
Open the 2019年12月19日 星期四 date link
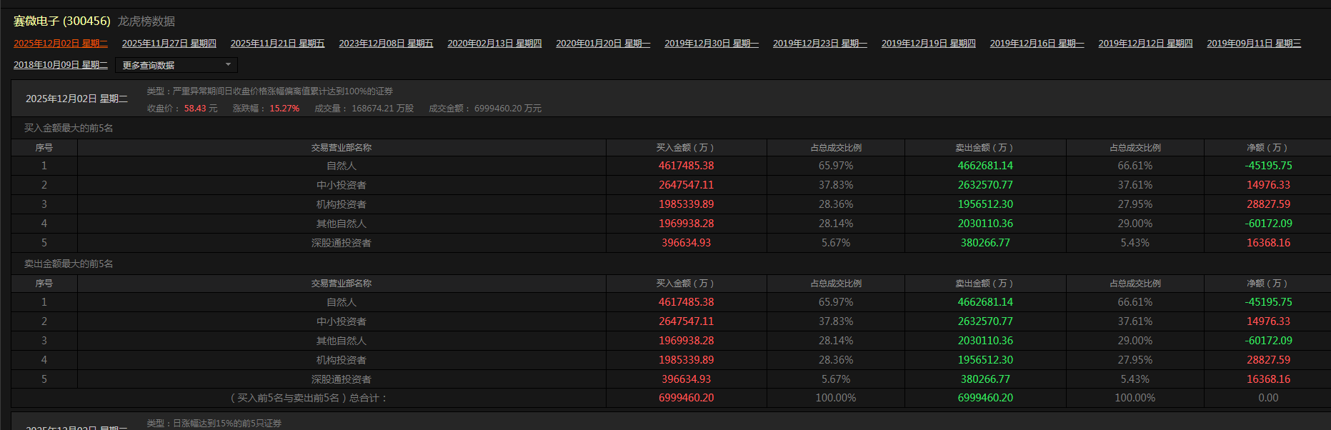pyautogui.click(x=929, y=44)
